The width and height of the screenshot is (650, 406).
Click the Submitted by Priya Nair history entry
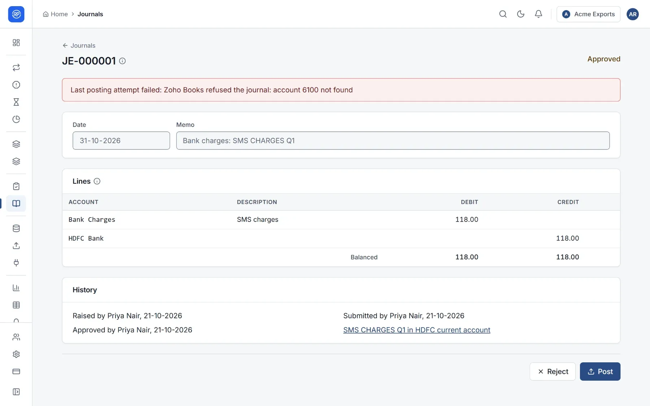(404, 316)
